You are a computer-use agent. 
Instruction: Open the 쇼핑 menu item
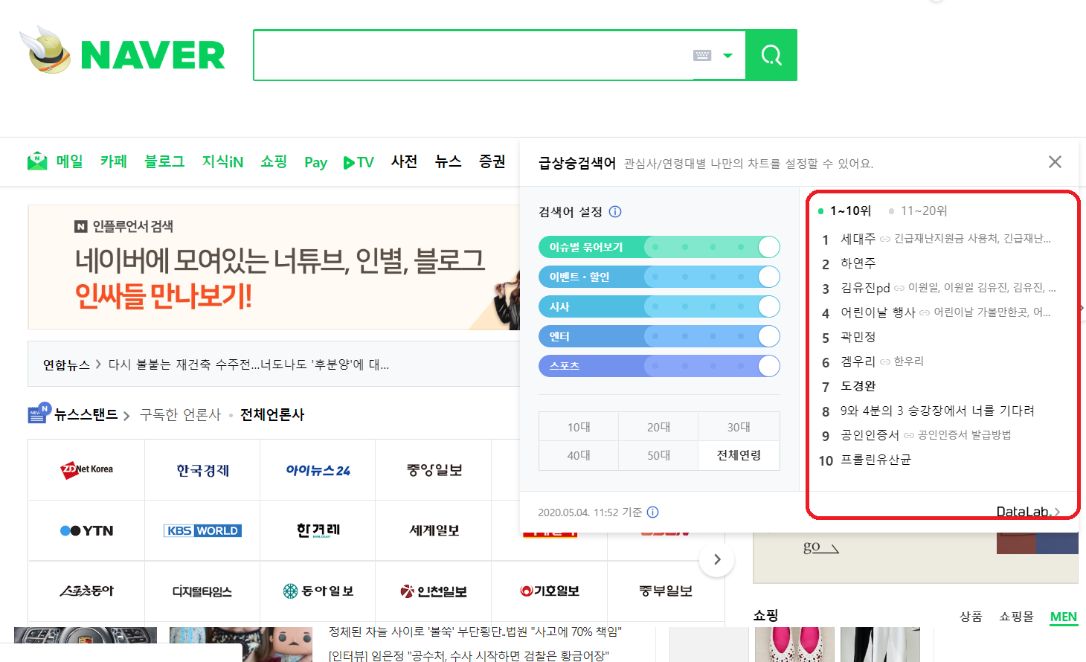(274, 161)
